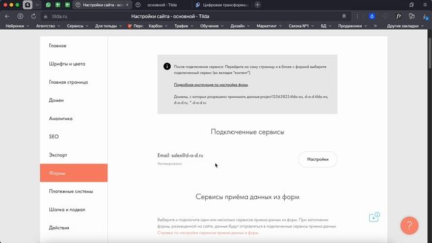This screenshot has width=432, height=243.
Task: Expand the 'Продажники' bookmarks folder
Action: 352,26
